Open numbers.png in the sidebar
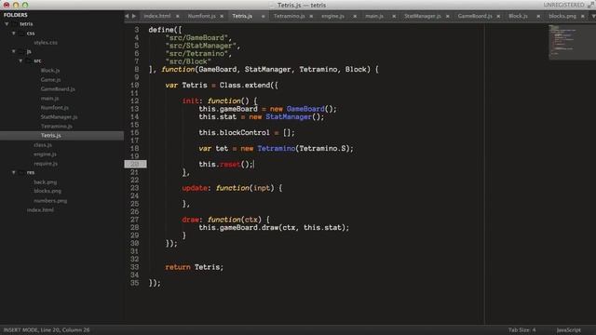 (50, 201)
